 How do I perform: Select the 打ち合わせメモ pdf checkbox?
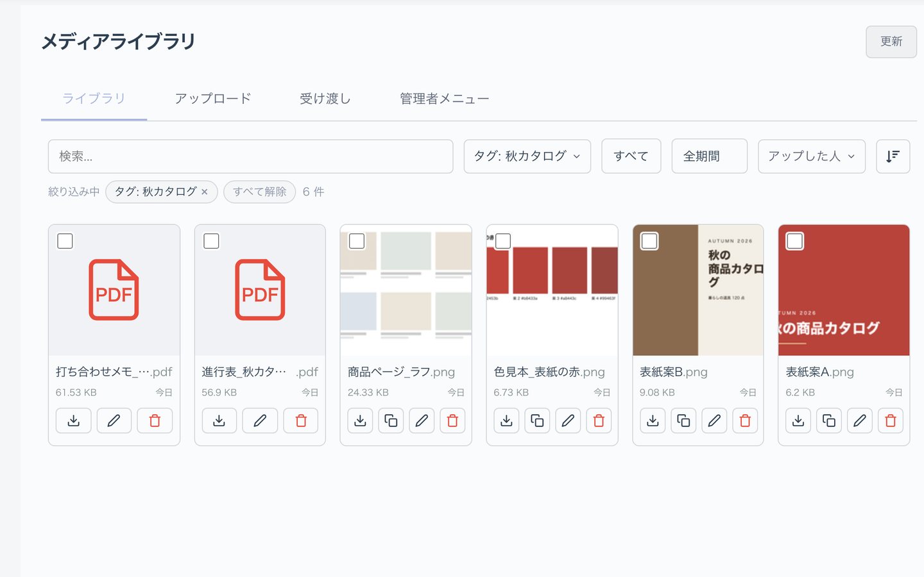(x=65, y=241)
